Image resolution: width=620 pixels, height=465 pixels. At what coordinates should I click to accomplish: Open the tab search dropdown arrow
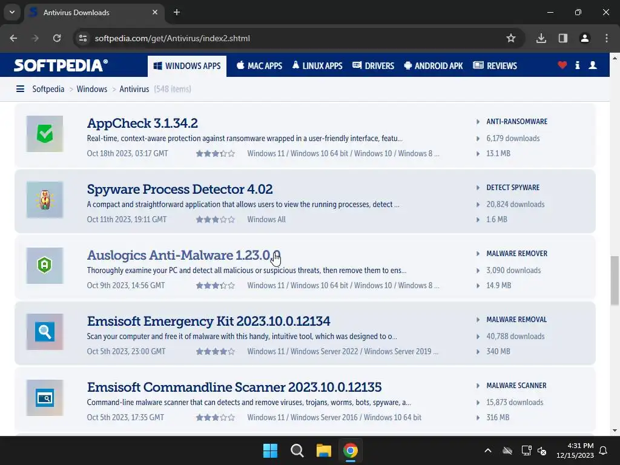click(x=12, y=12)
